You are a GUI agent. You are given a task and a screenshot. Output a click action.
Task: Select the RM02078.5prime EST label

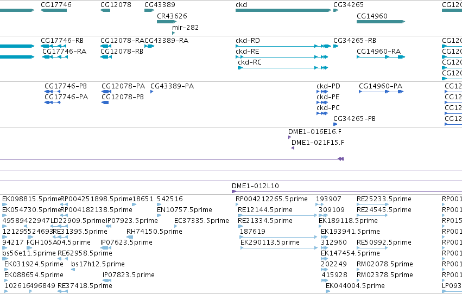pyautogui.click(x=385, y=264)
